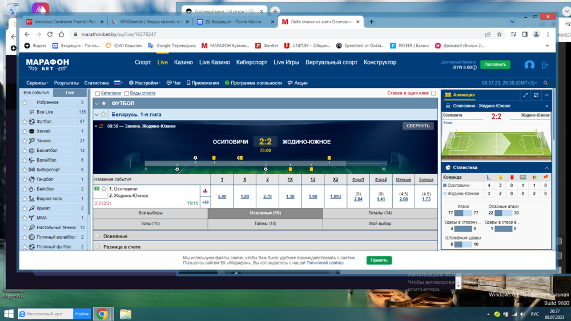Tick the 'Категории' checkbox
Image resolution: width=571 pixels, height=321 pixels.
98,93
